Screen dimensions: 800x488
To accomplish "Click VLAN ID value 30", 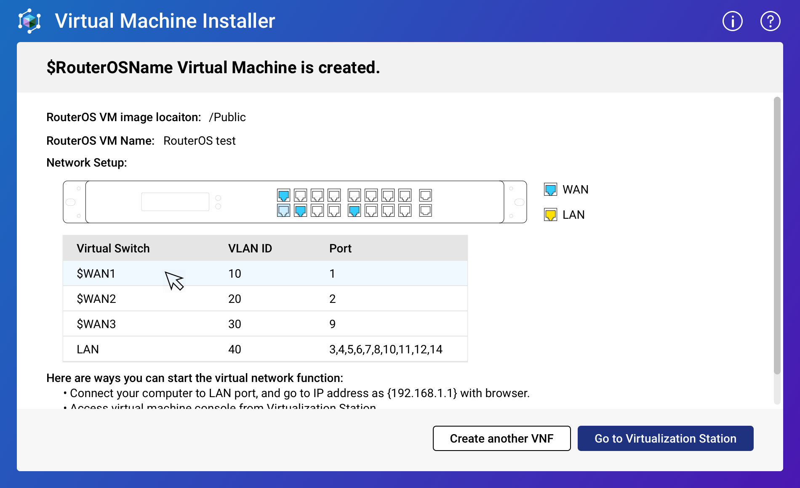I will click(235, 324).
